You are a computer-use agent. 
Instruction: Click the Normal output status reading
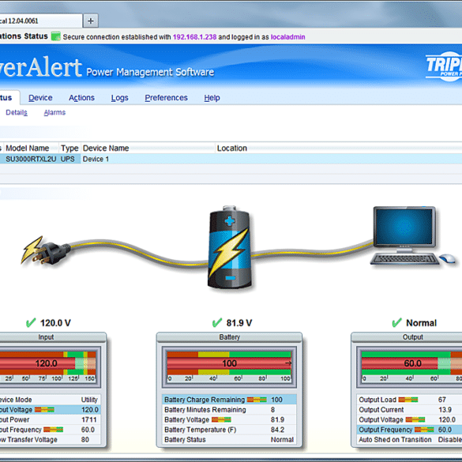[x=422, y=323]
